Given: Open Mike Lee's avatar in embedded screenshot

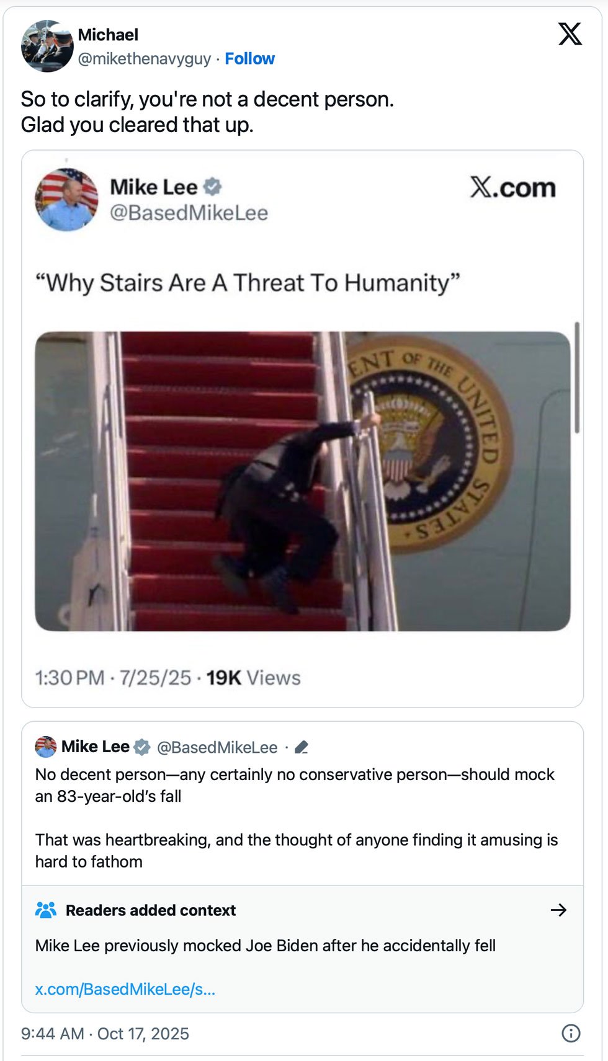Looking at the screenshot, I should (x=66, y=200).
